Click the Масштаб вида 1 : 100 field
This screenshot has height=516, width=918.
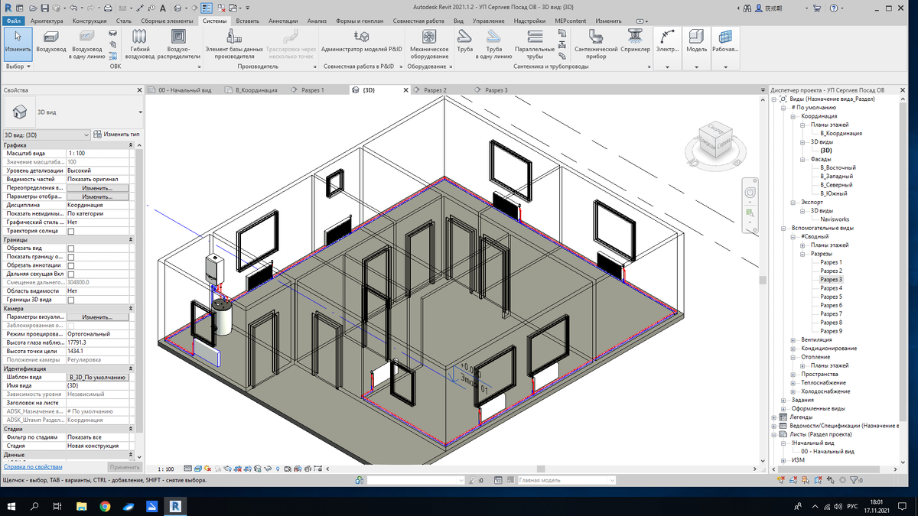(97, 154)
